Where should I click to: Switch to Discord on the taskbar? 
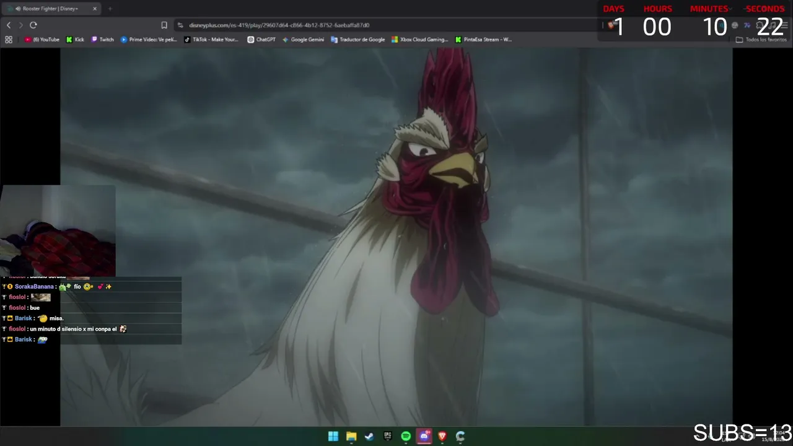[424, 436]
